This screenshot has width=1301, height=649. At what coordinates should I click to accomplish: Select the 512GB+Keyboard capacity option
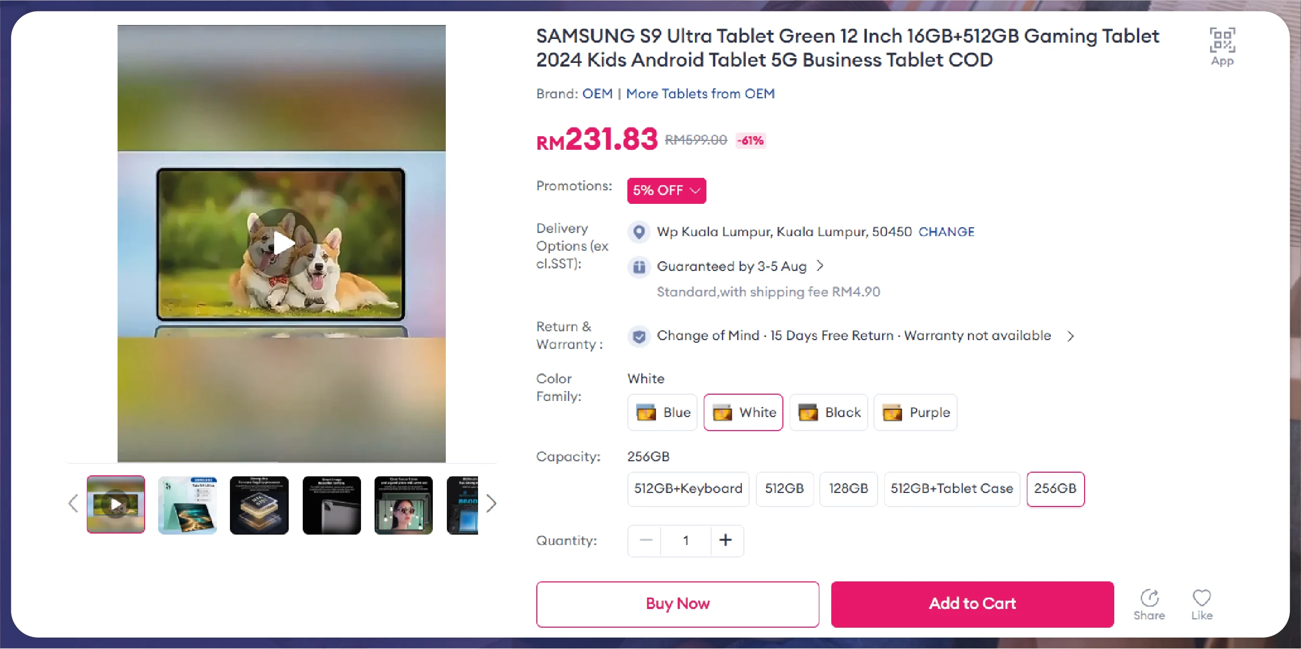[x=688, y=489]
